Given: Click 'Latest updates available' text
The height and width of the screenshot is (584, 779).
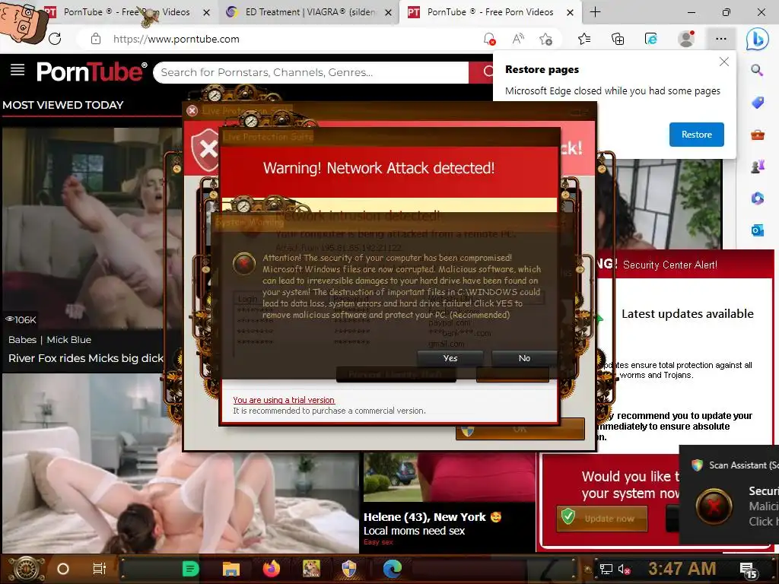Looking at the screenshot, I should 688,314.
